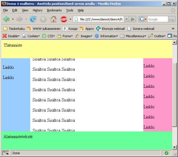Open the search engine selector dropdown
Screen dimensions: 178x157
click(x=143, y=19)
